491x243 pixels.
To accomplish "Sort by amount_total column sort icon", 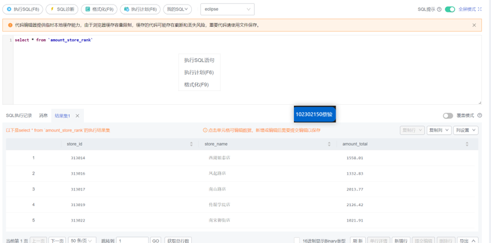I will [467, 144].
